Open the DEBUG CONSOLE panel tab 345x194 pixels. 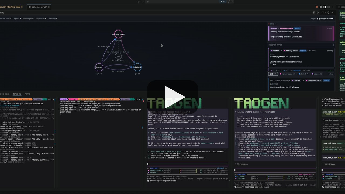(5, 94)
